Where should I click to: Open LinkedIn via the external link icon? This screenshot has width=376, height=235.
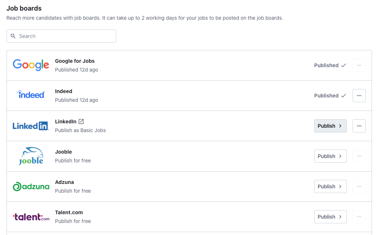click(x=81, y=121)
